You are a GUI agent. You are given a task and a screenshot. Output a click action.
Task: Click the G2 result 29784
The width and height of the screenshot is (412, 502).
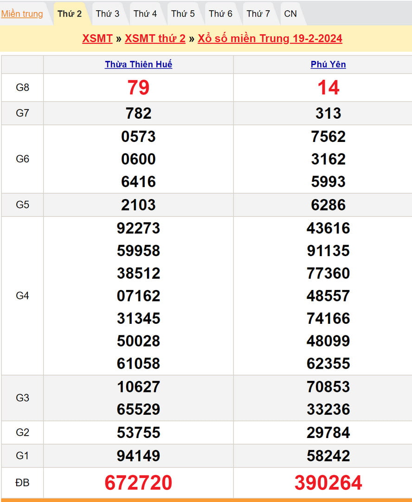click(x=328, y=432)
